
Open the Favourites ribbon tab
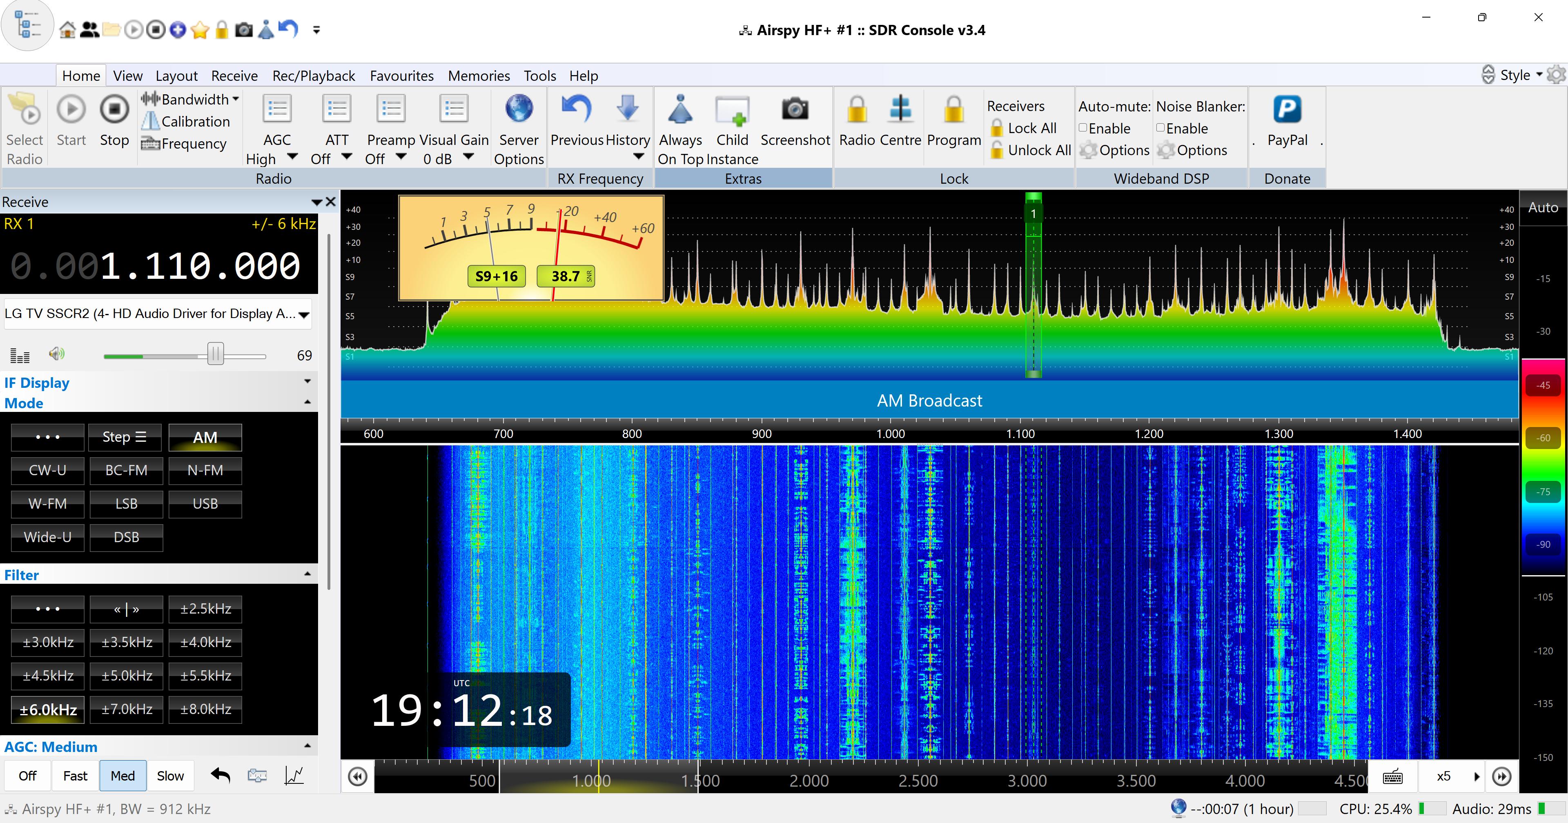pyautogui.click(x=402, y=76)
